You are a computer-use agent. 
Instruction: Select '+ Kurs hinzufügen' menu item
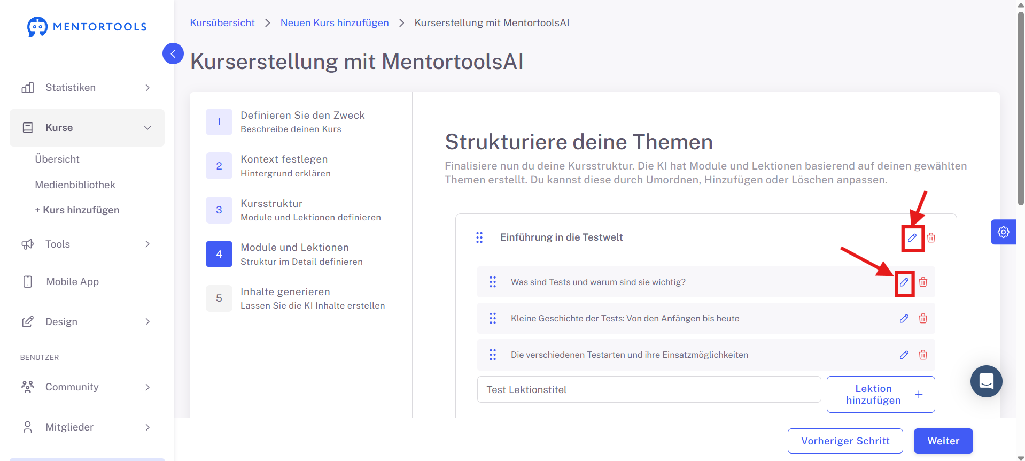77,210
